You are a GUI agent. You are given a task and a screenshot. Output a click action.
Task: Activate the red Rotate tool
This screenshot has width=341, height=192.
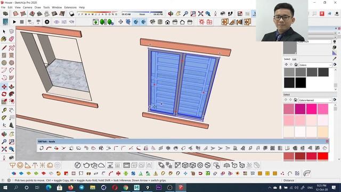[x=4, y=94]
